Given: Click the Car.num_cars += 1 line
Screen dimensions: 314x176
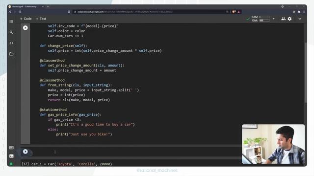Looking at the screenshot, I should coord(65,36).
